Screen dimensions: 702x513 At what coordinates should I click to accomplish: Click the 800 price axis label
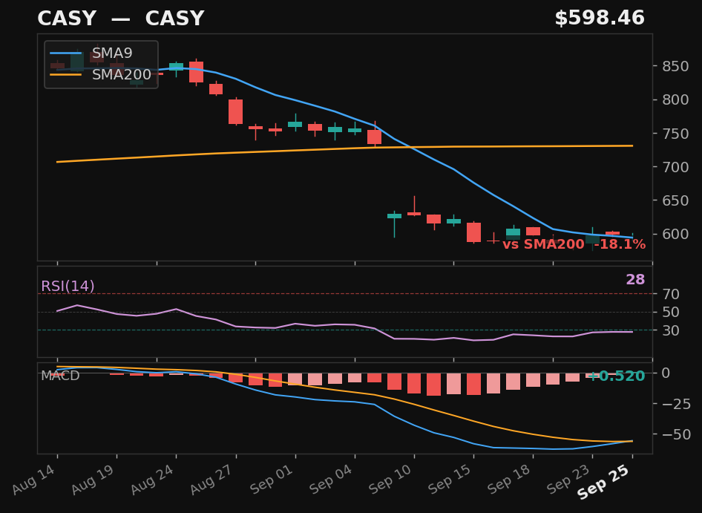675,99
